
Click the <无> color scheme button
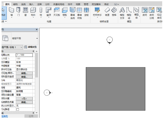pos(24,99)
